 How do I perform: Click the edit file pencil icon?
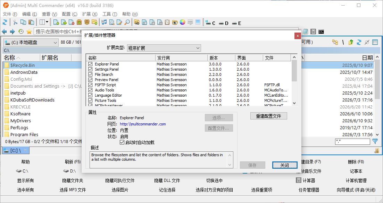point(119,23)
